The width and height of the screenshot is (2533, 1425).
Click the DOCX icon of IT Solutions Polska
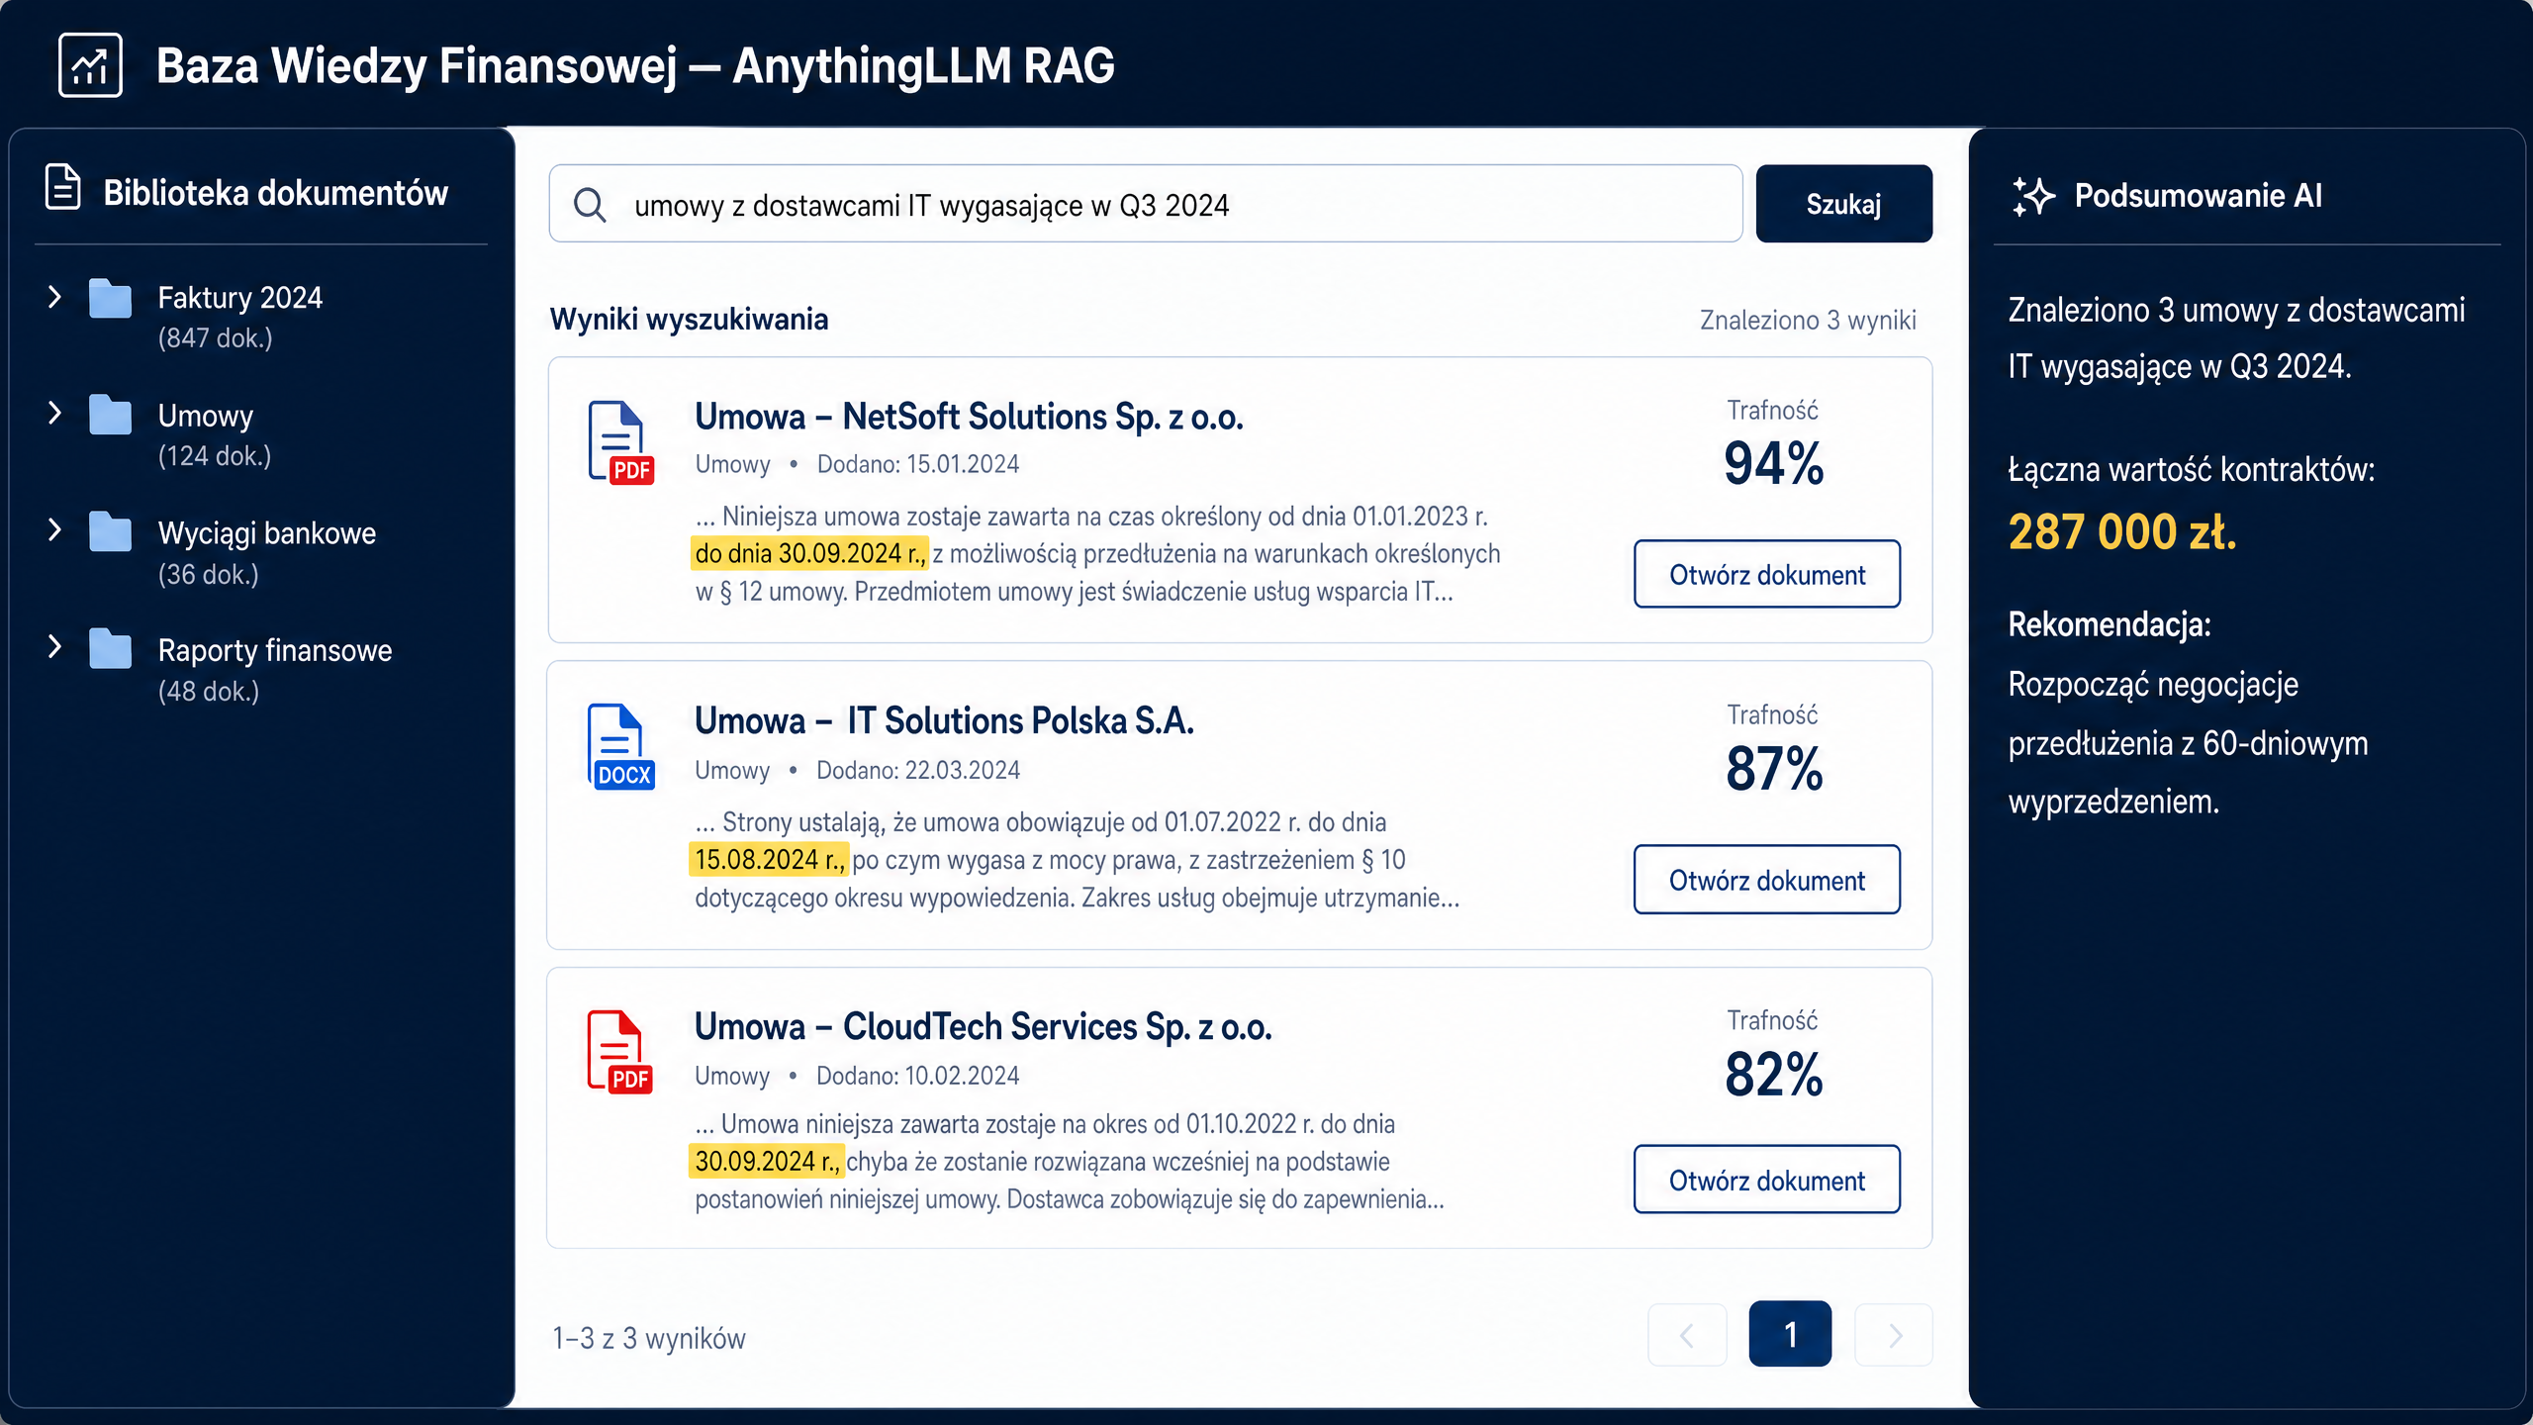pos(620,746)
